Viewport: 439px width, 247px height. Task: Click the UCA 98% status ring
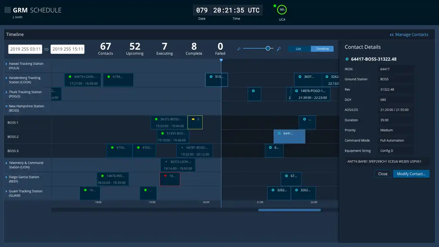coord(281,10)
